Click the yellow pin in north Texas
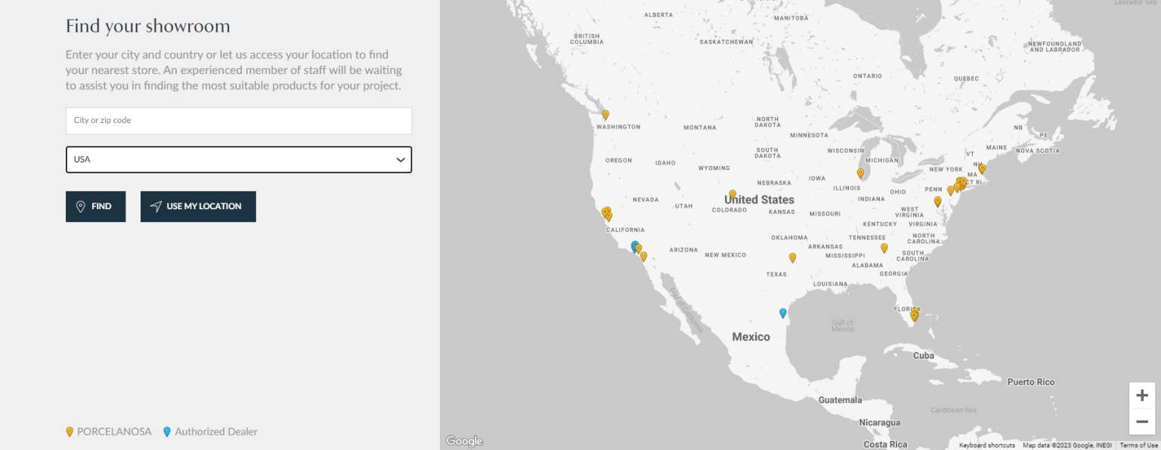 coord(792,257)
